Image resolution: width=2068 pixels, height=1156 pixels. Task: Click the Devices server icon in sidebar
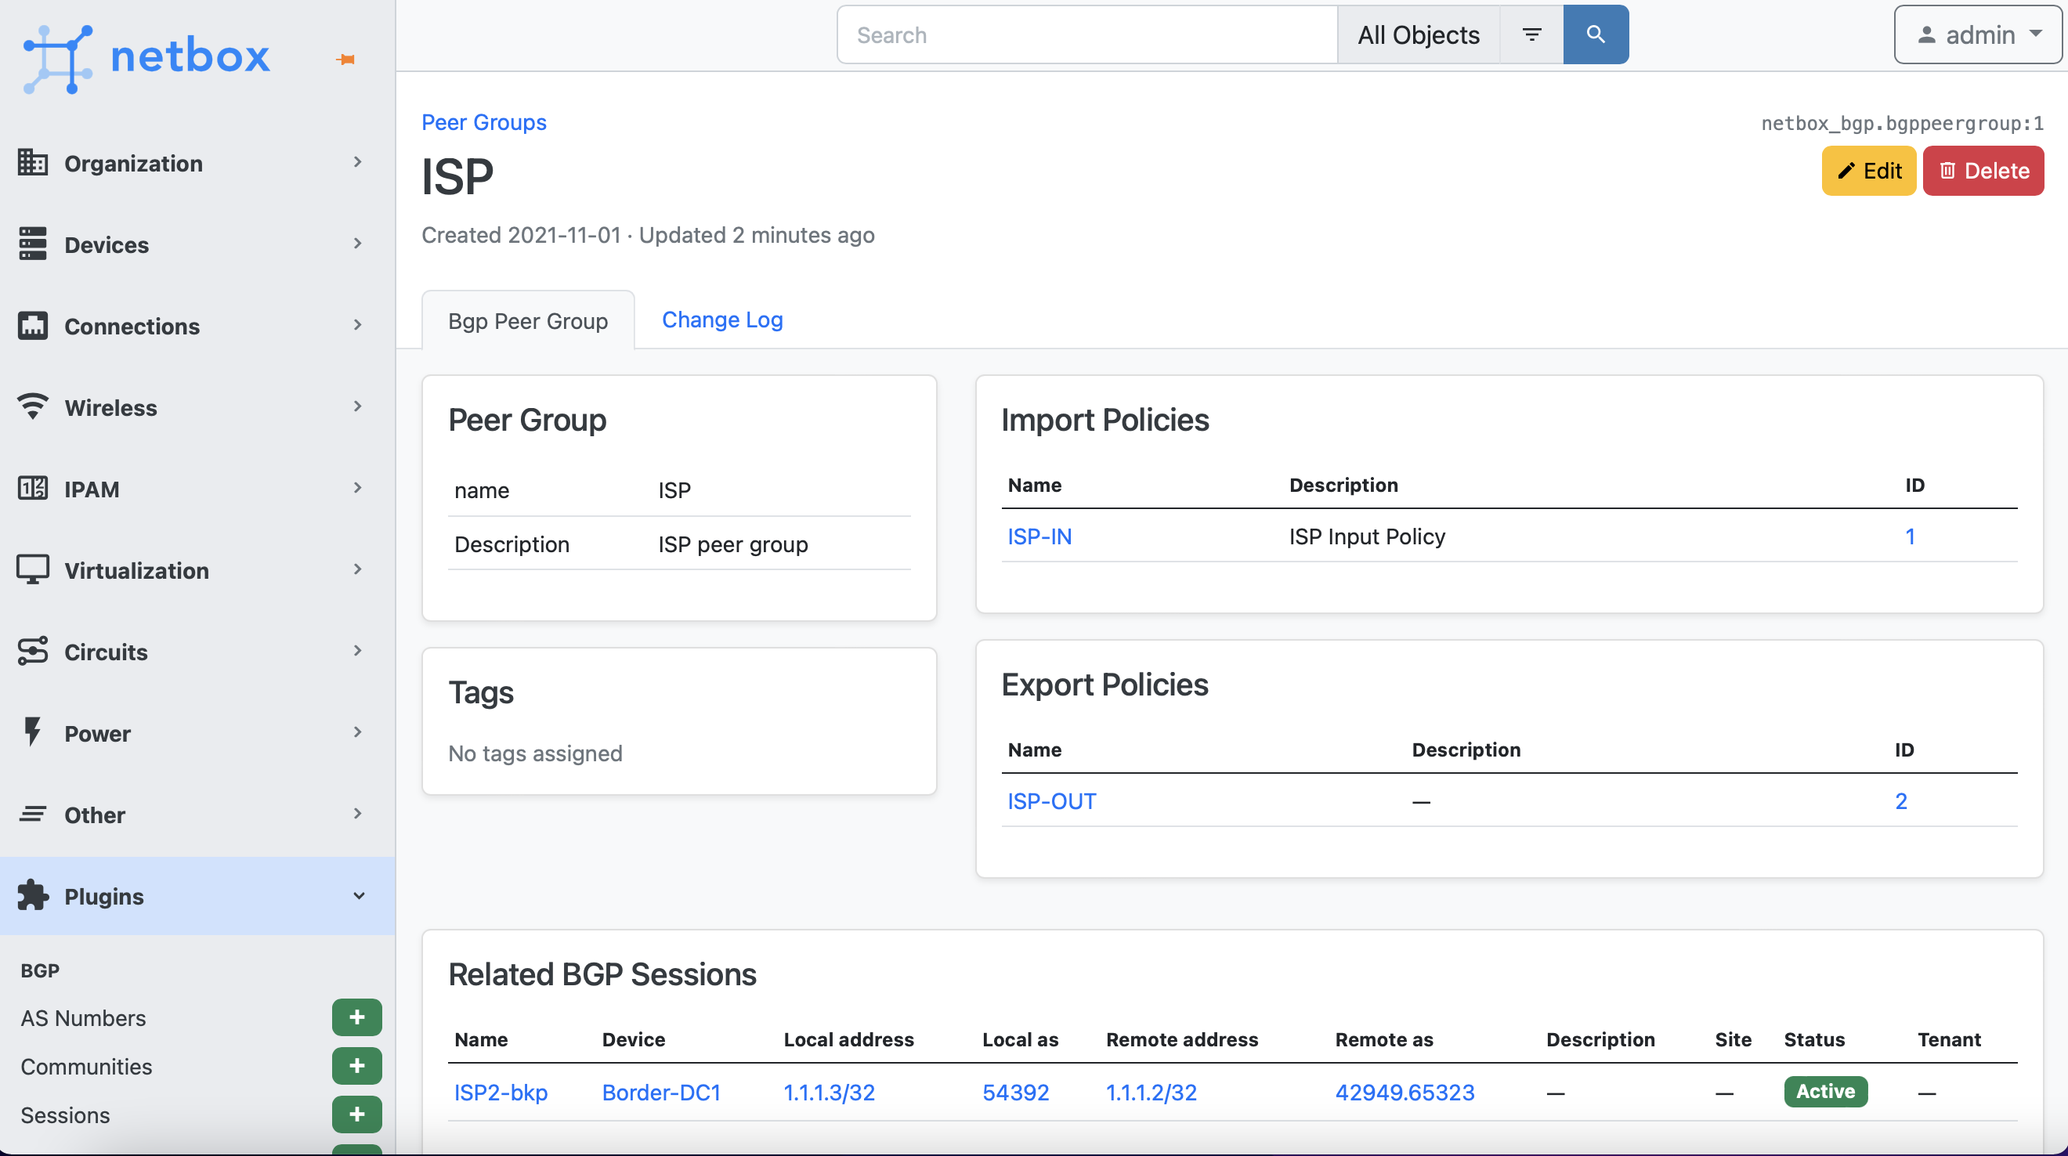(33, 244)
